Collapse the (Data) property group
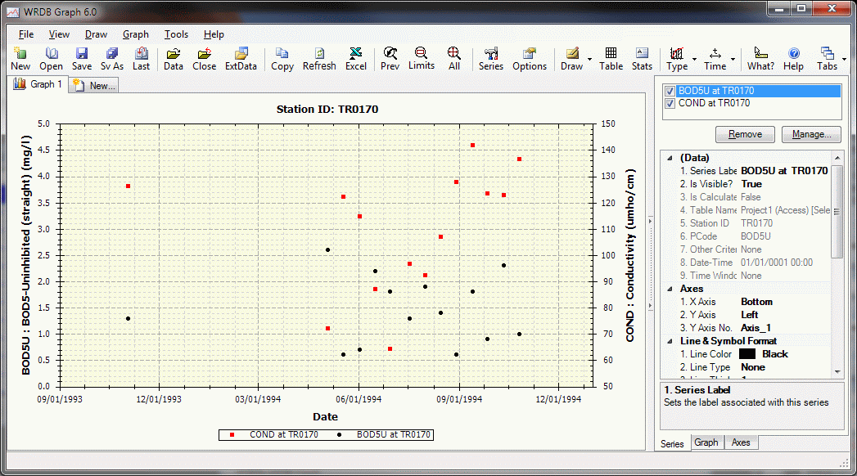857x476 pixels. point(669,158)
